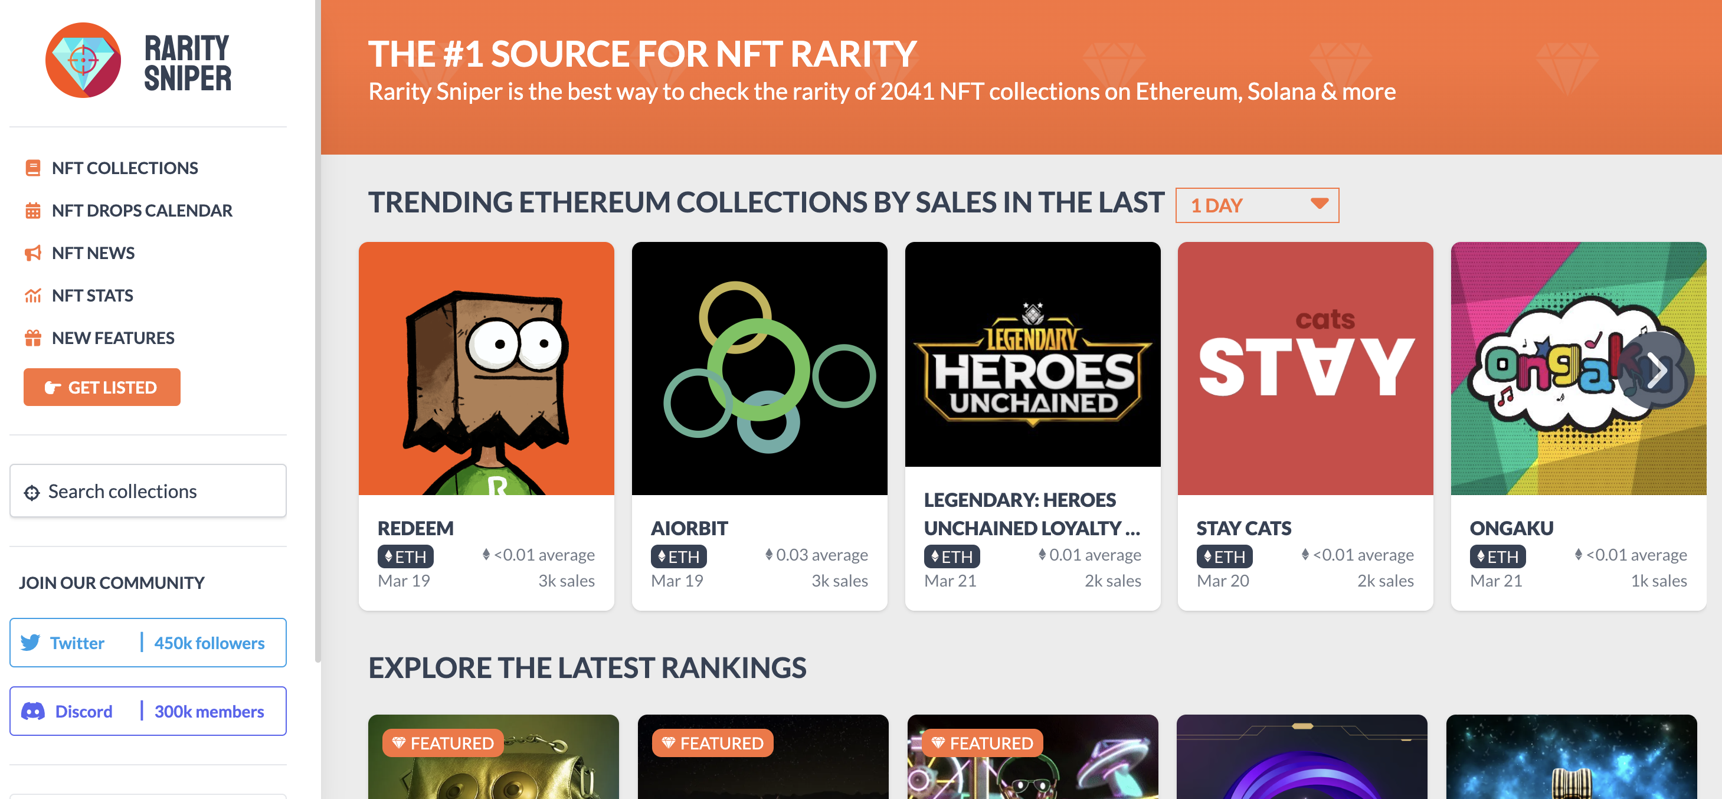
Task: Click the Legendary Heroes Unchained logo thumbnail
Action: pos(1032,355)
